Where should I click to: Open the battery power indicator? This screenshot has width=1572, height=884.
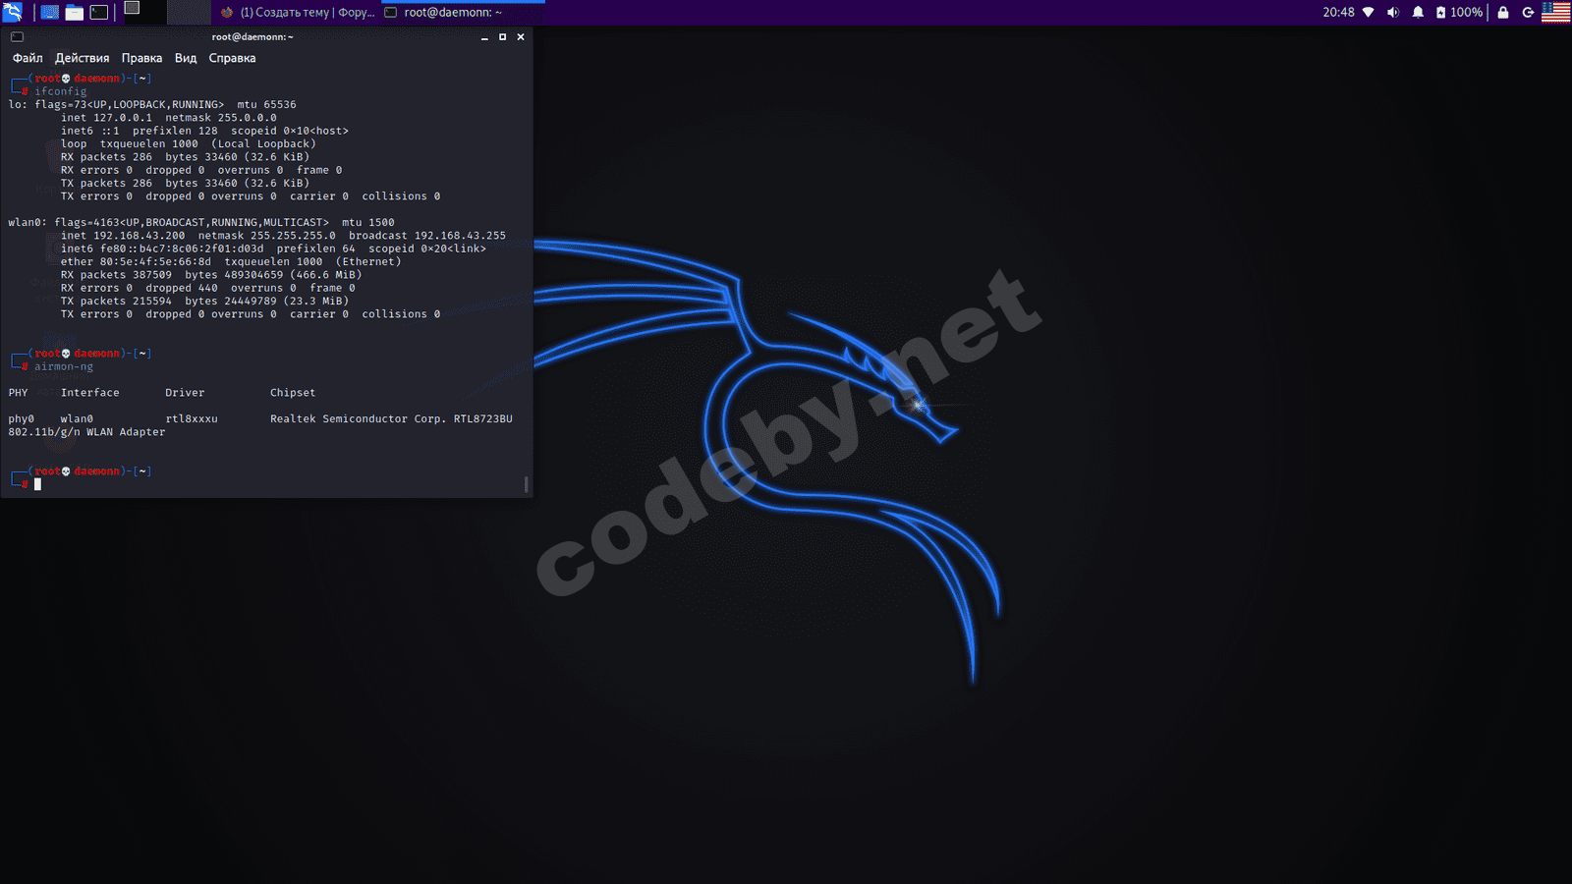click(x=1441, y=13)
